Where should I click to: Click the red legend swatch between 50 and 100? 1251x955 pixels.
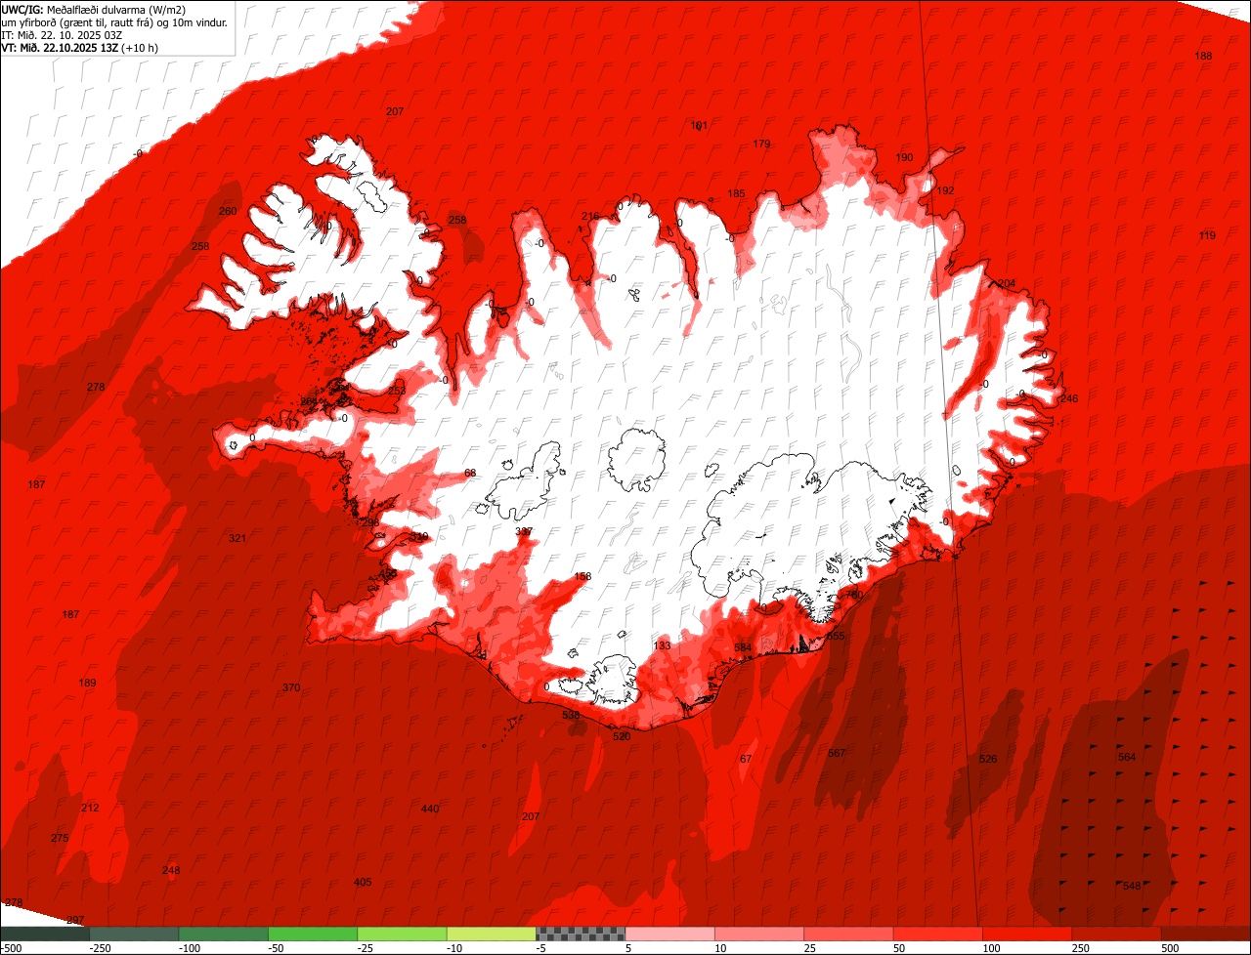[x=938, y=934]
